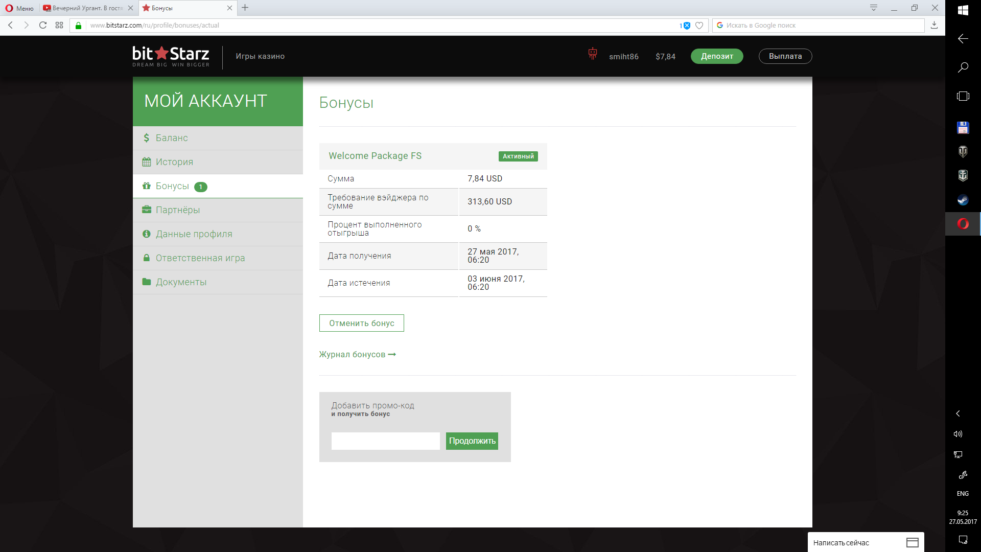981x552 pixels.
Task: Open the Журнал бонусов link
Action: tap(357, 355)
